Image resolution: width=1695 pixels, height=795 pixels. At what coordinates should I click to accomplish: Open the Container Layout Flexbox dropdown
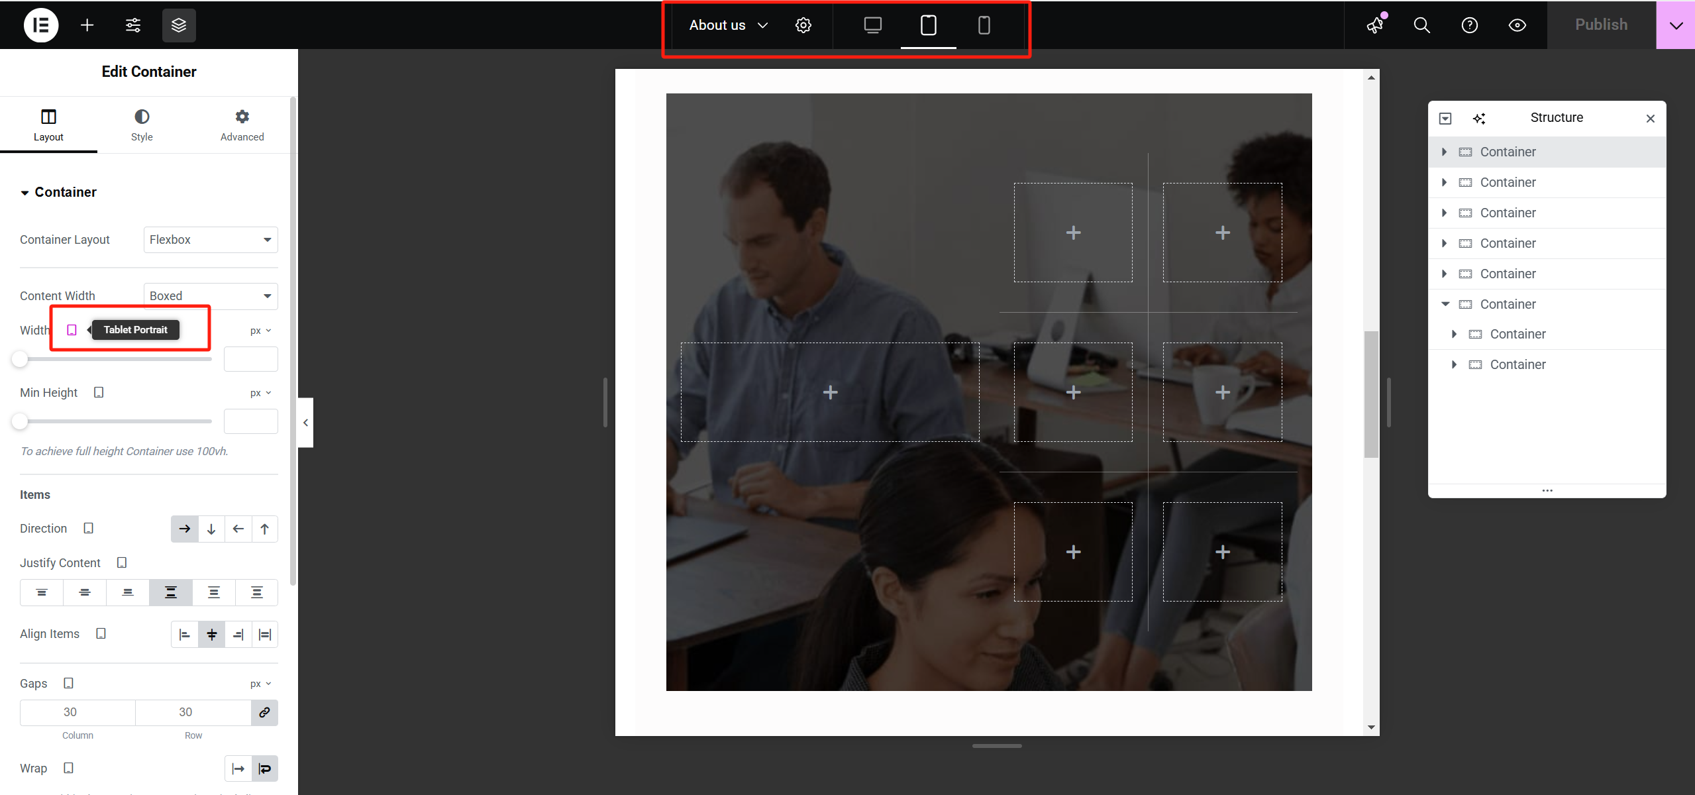coord(211,240)
